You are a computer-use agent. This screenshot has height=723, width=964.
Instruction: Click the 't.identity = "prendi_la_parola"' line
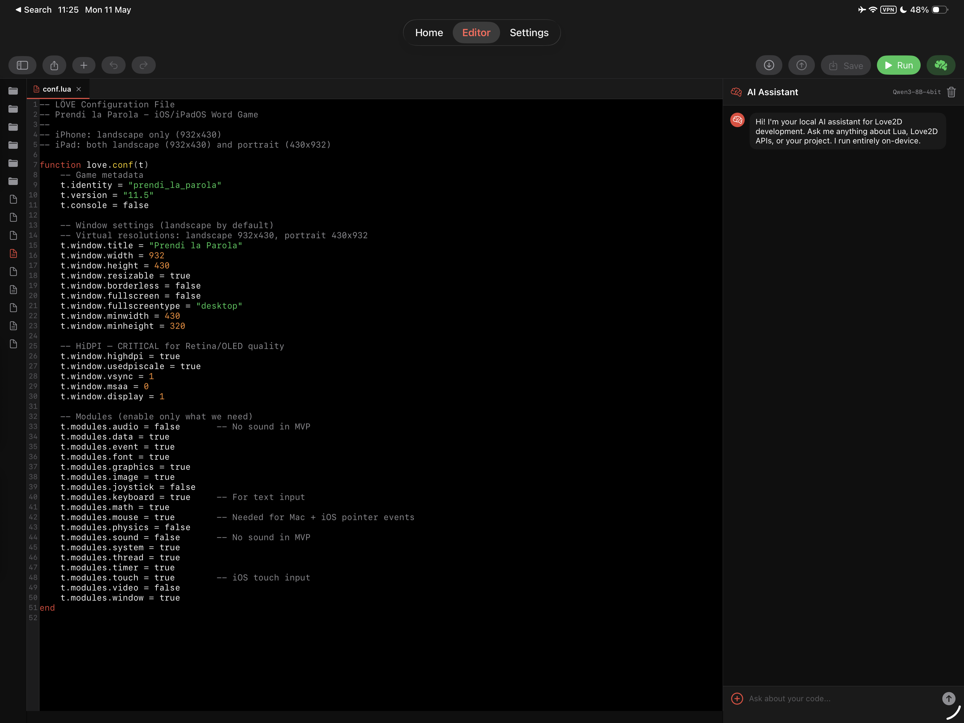click(141, 185)
